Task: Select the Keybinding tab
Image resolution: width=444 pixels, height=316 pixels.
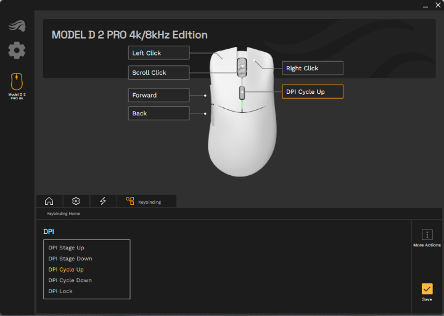Action: click(146, 201)
